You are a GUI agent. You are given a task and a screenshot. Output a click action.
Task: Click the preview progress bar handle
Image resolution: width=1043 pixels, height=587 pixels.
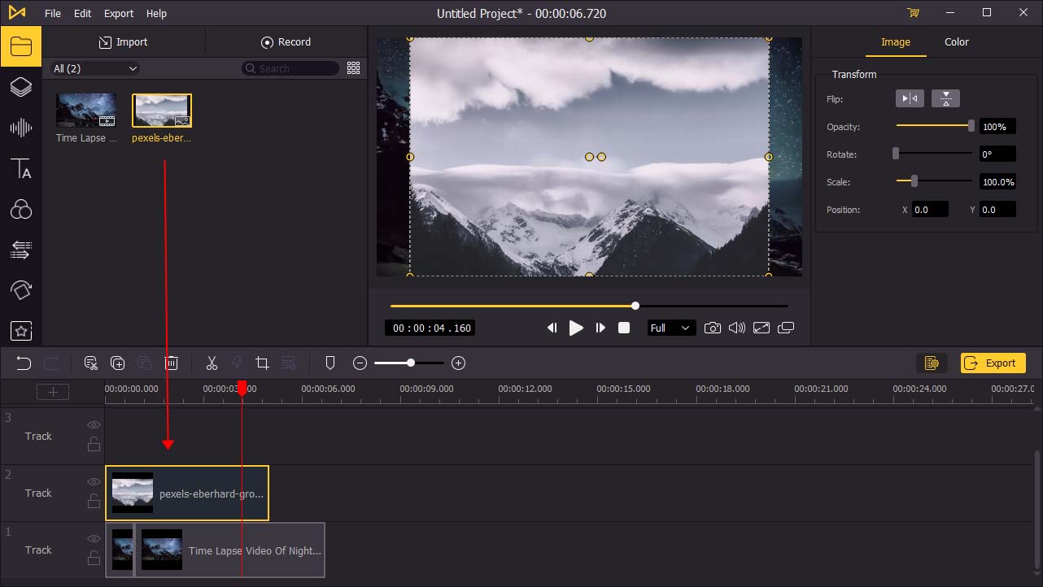click(635, 306)
